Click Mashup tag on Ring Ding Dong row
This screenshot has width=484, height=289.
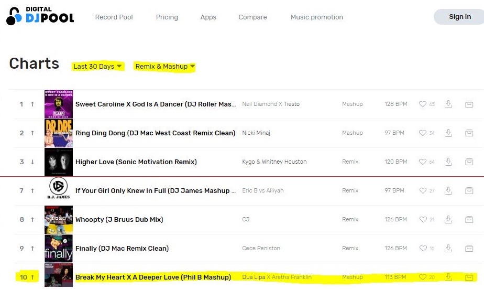click(353, 133)
